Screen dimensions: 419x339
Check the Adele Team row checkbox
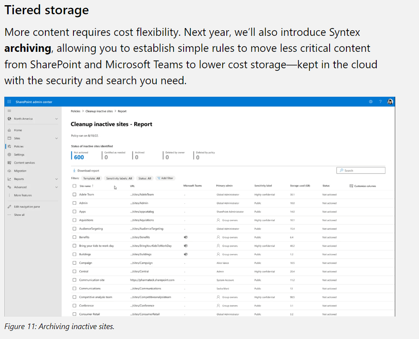[74, 194]
